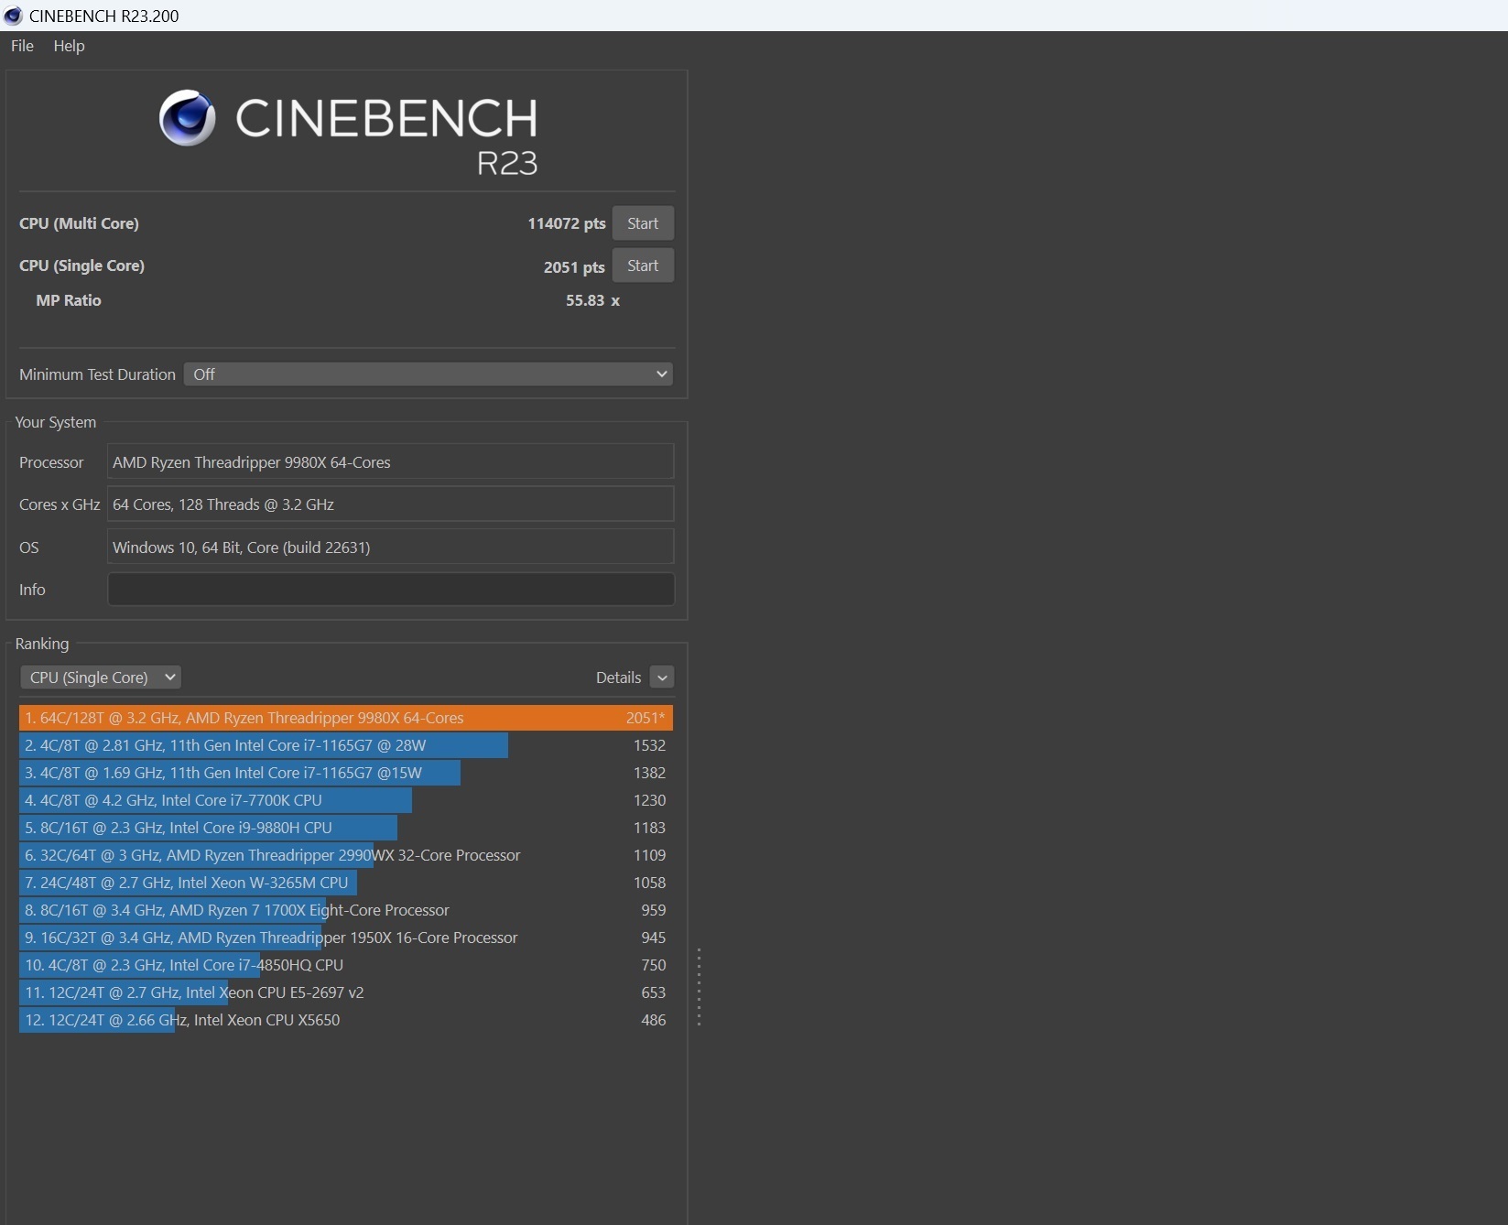Open the File menu
Image resolution: width=1508 pixels, height=1225 pixels.
coord(22,46)
